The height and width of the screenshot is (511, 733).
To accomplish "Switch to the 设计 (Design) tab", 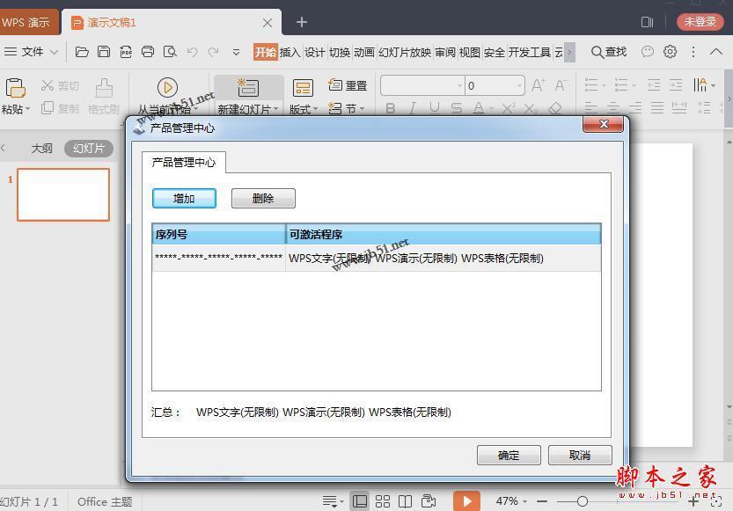I will (x=315, y=52).
